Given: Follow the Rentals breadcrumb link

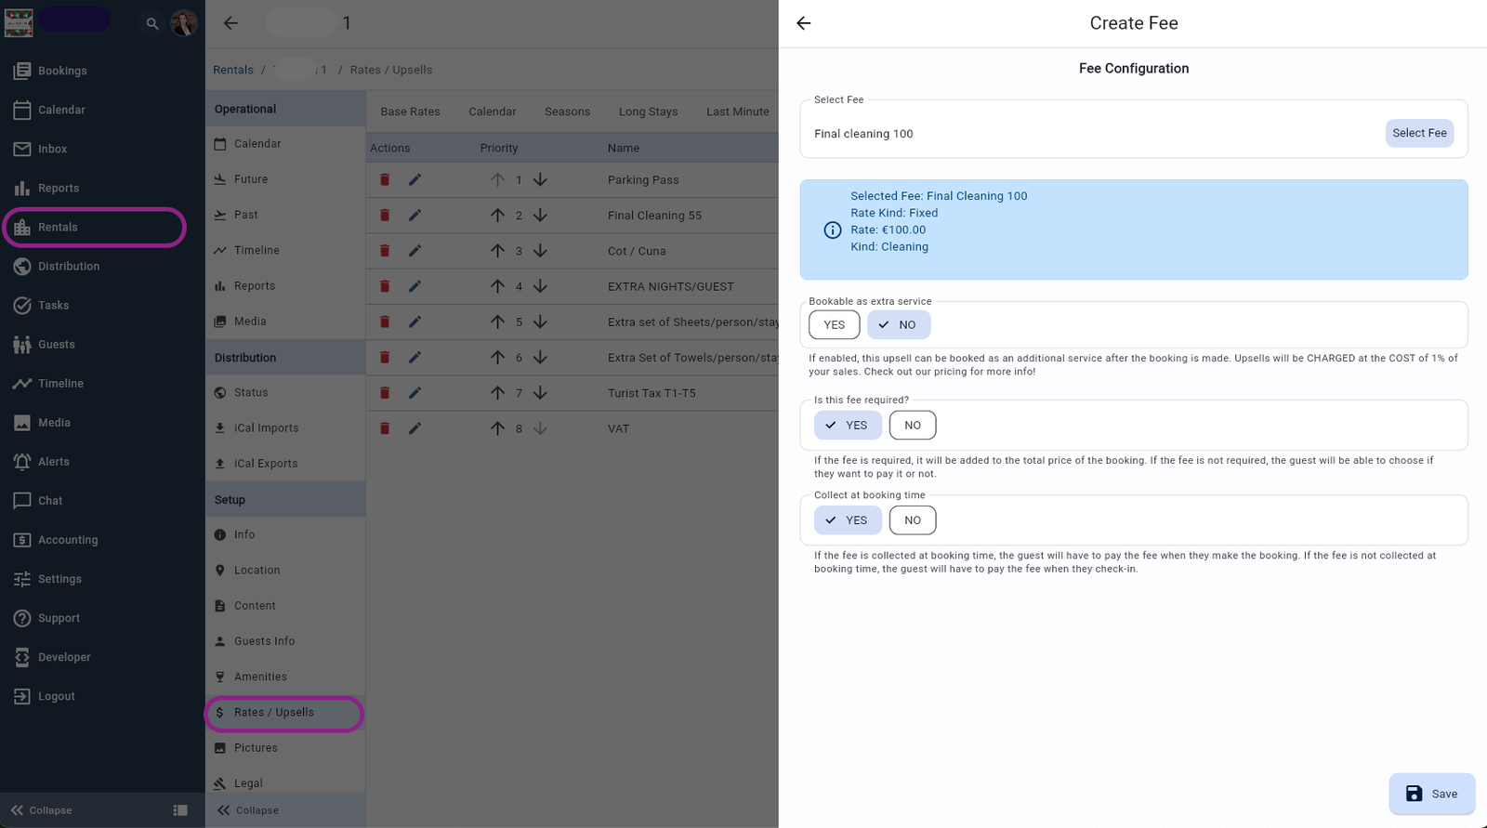Looking at the screenshot, I should [x=232, y=70].
